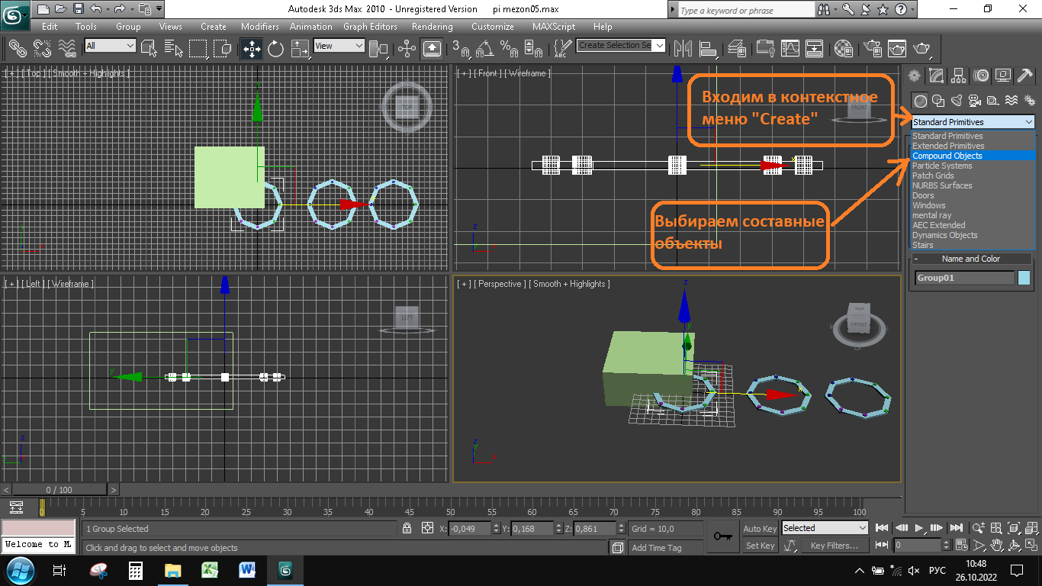The height and width of the screenshot is (586, 1042).
Task: Select the Helpers category icon
Action: [992, 101]
